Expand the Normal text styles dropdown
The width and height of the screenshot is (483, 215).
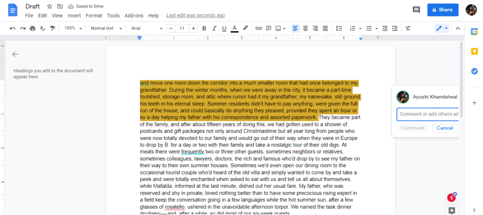107,28
